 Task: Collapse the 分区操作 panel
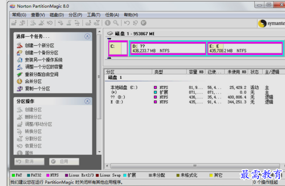87,101
